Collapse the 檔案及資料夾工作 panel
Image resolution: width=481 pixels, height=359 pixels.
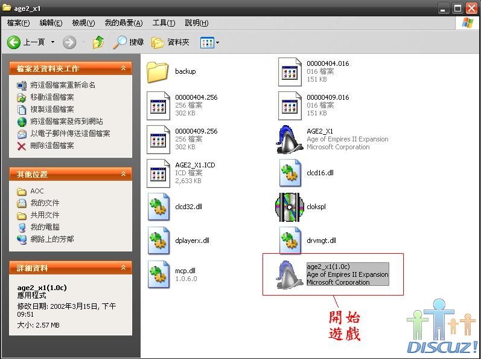124,68
